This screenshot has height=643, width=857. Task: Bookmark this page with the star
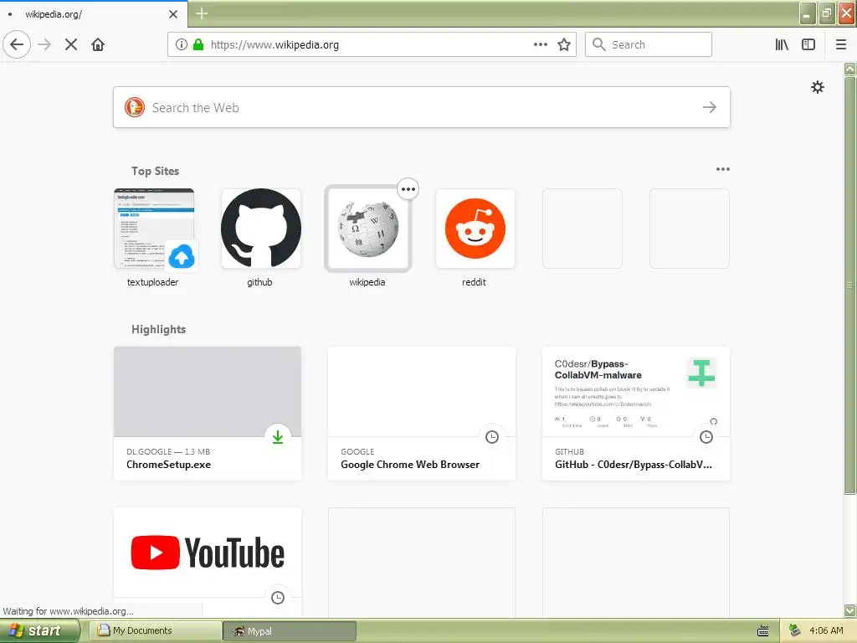point(564,44)
